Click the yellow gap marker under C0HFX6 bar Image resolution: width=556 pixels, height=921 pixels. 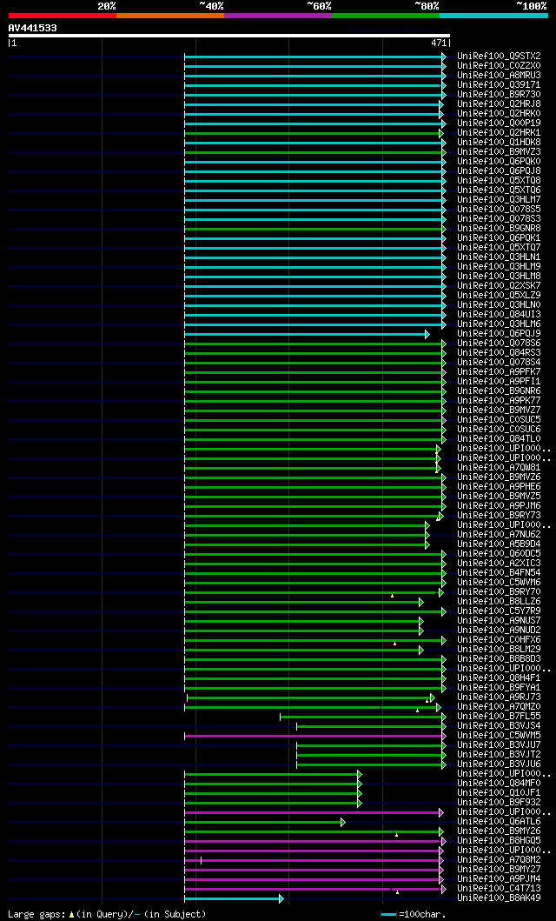coord(395,644)
